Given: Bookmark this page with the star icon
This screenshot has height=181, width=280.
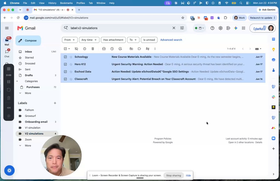Looking at the screenshot, I should pos(183,18).
